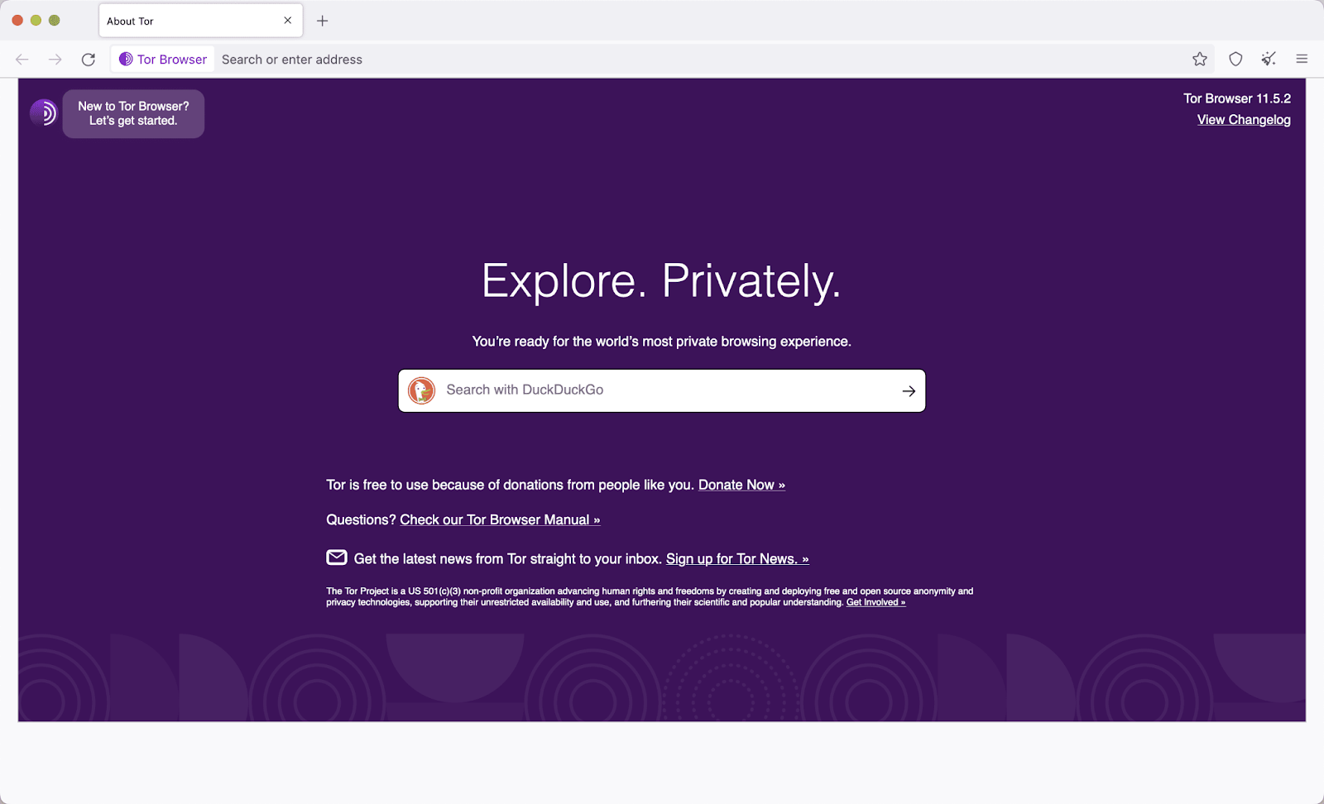The width and height of the screenshot is (1324, 804).
Task: Click the red window close button
Action: (x=17, y=20)
